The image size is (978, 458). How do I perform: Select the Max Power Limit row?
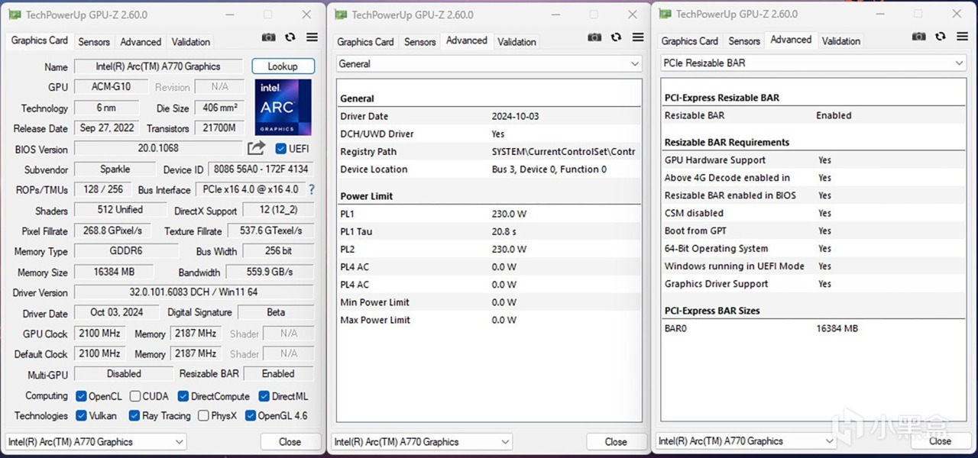489,320
